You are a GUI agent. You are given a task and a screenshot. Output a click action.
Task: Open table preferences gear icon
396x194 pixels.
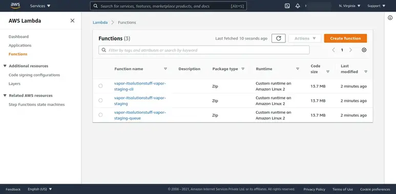click(364, 50)
